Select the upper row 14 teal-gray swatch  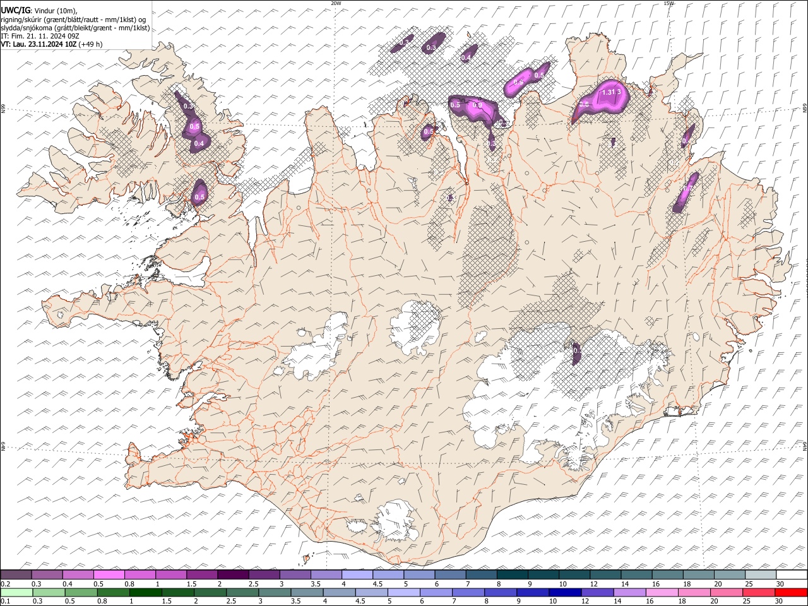[x=636, y=575]
